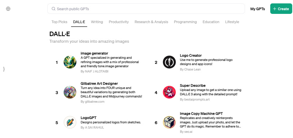The height and width of the screenshot is (138, 293).
Task: Click the Logo Creator brush avatar
Action: 169,62
